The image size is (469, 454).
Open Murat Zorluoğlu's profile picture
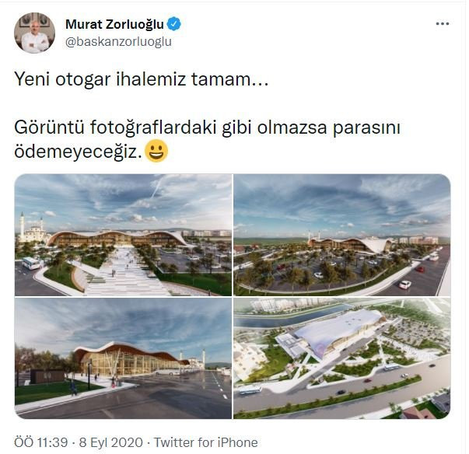pyautogui.click(x=34, y=33)
